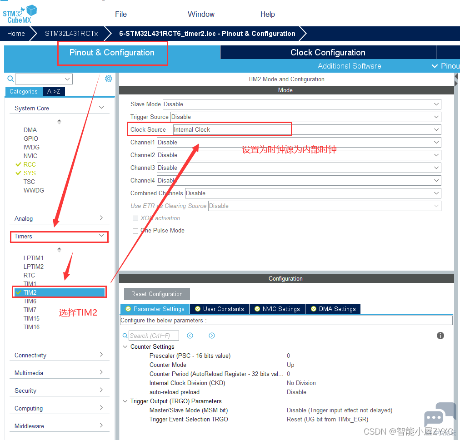This screenshot has height=440, width=460.
Task: Click the STM32CubeMX logo icon
Action: coord(20,14)
